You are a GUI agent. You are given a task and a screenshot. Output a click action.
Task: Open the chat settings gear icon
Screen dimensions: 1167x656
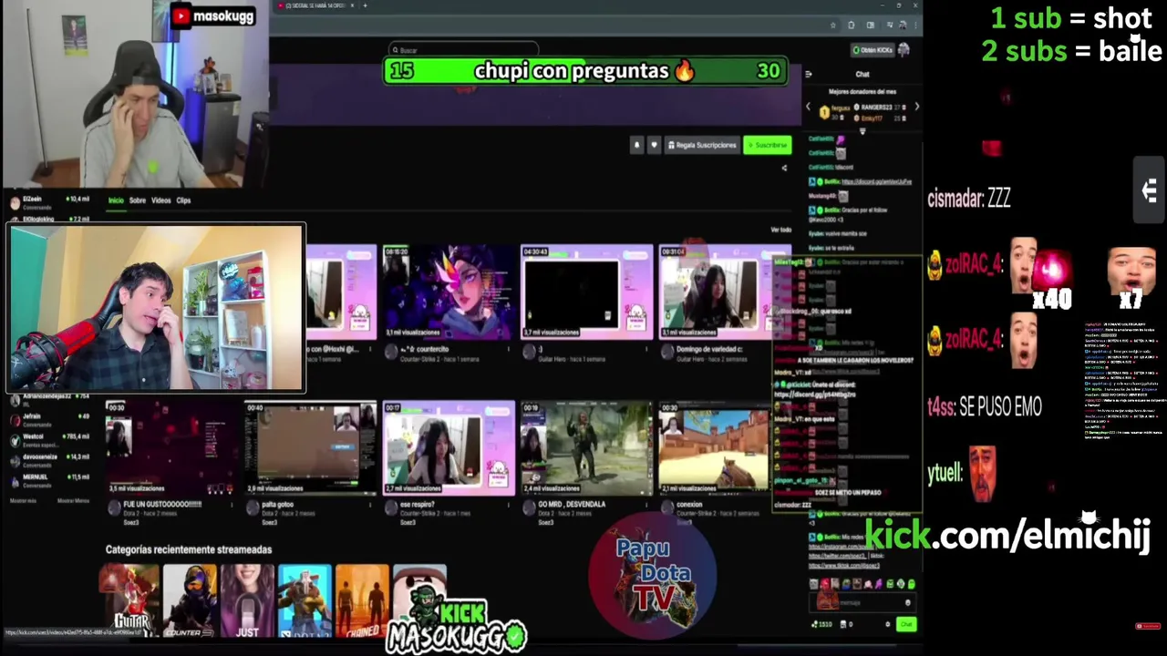tap(887, 624)
